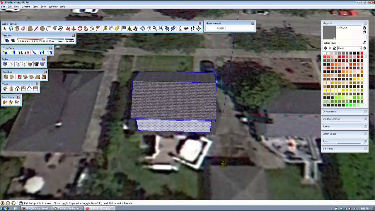Click the Materials back arrow
Viewport: 375px width, 211px height.
(x=325, y=48)
